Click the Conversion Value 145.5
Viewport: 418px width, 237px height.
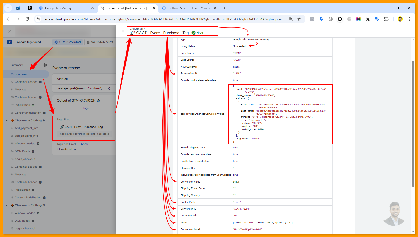pyautogui.click(x=236, y=182)
